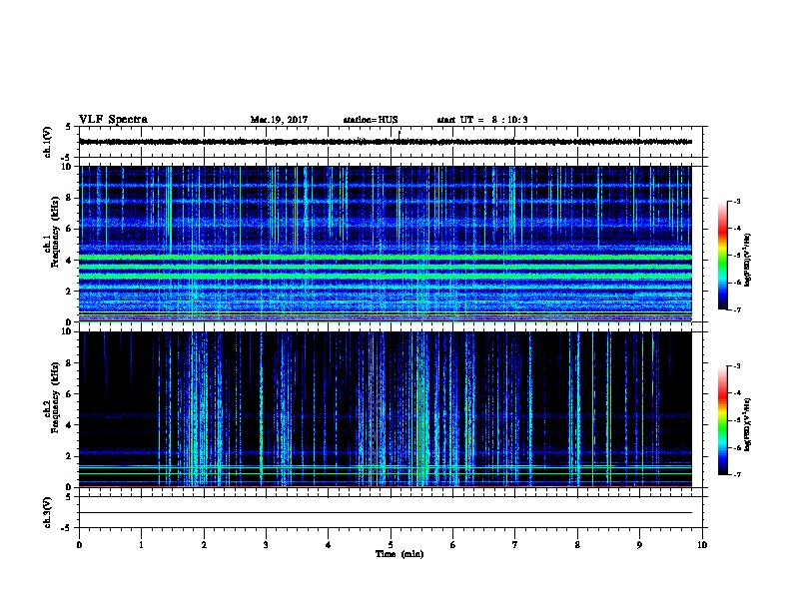
Task: Select the "start UT = 8 : 10: 3" text
Action: (x=482, y=120)
